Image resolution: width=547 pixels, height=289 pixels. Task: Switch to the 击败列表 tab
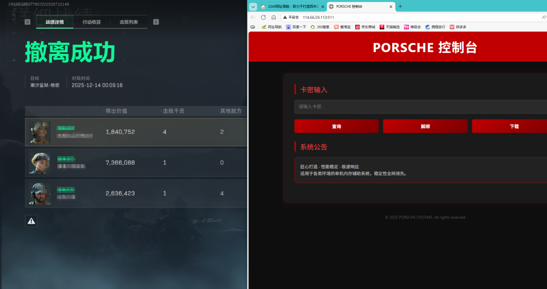point(129,22)
